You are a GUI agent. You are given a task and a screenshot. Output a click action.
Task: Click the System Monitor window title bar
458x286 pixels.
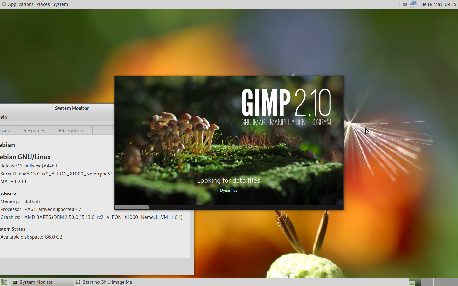72,108
